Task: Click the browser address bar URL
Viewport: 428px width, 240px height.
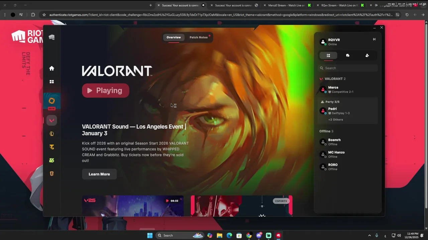Action: click(221, 15)
